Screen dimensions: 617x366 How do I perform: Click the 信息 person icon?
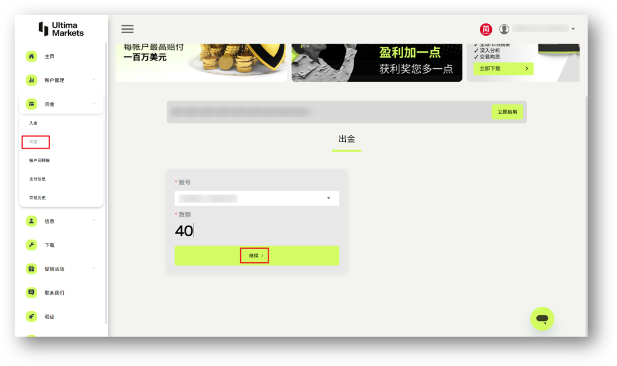tap(32, 221)
